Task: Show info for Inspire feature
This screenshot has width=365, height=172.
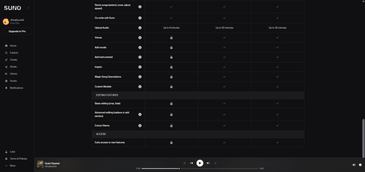Action: (140, 67)
